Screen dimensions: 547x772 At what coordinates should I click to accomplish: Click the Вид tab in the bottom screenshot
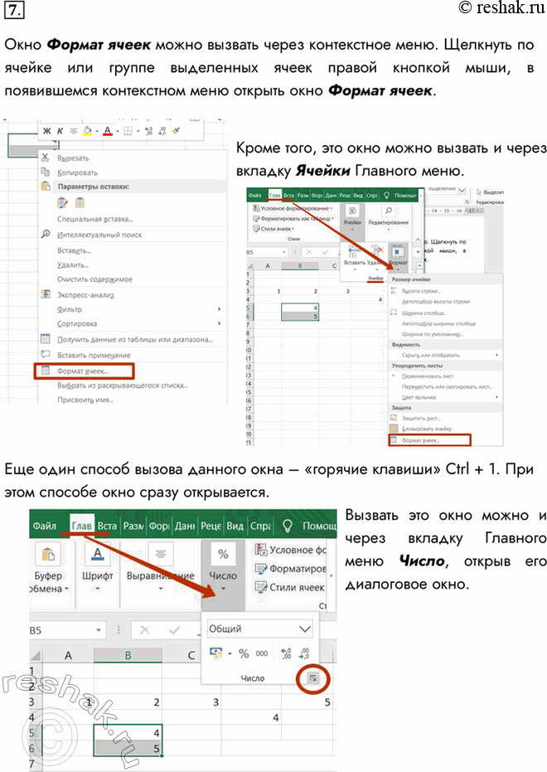235,527
